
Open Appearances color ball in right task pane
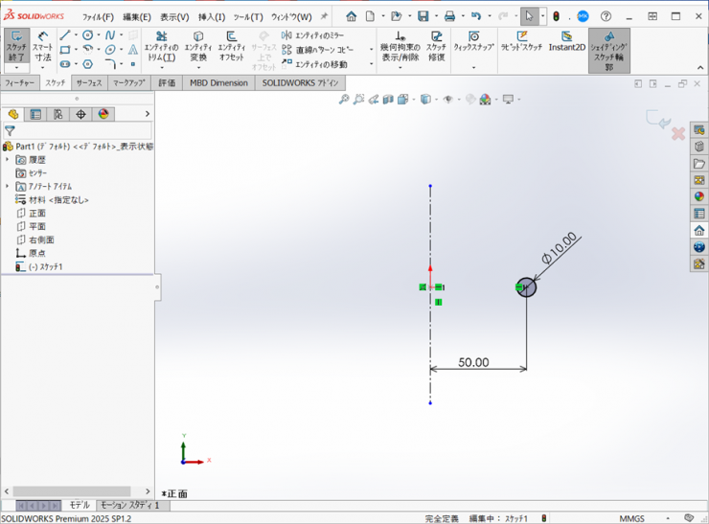point(699,196)
